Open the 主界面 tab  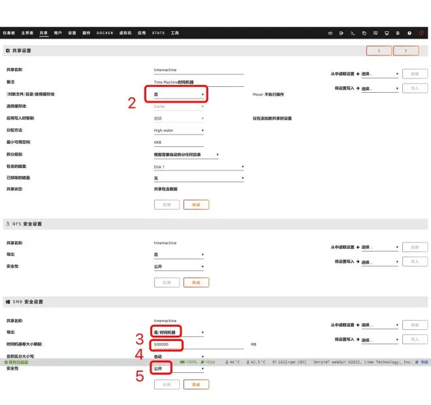point(27,33)
